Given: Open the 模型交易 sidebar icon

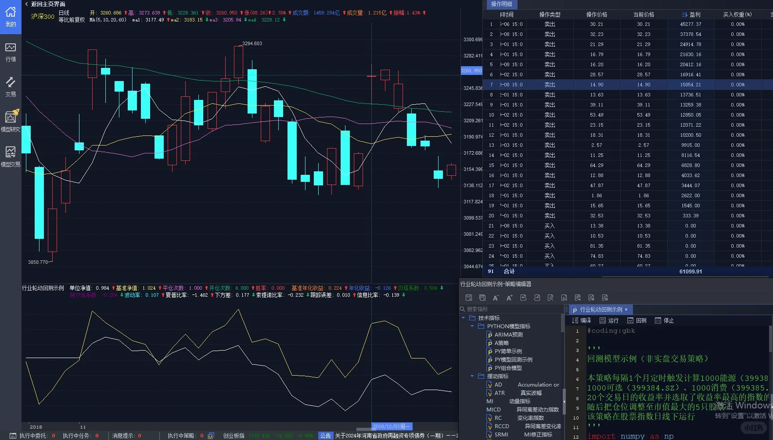Looking at the screenshot, I should point(11,157).
